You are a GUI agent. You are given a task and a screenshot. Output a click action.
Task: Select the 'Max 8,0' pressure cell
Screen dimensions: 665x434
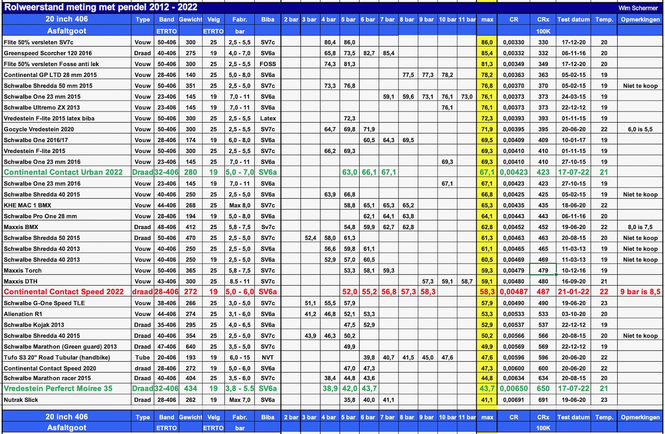pyautogui.click(x=240, y=205)
